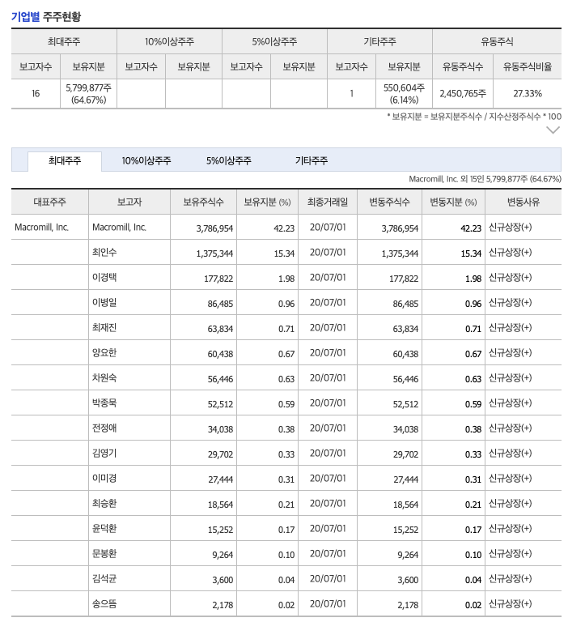Click 0.17 in 변동지분 column
The height and width of the screenshot is (622, 568).
click(x=473, y=530)
